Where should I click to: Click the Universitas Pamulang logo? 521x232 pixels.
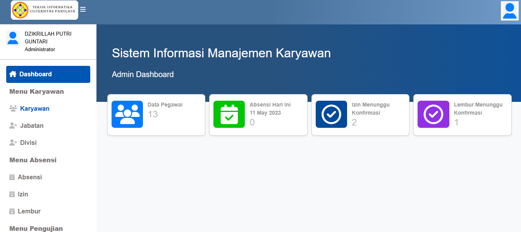click(45, 10)
